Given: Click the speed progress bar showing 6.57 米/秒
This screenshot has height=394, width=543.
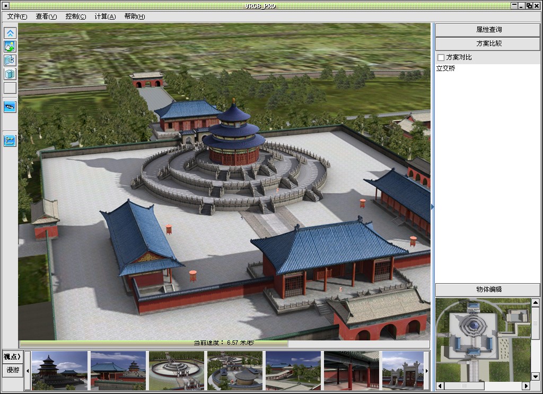Looking at the screenshot, I should [224, 343].
